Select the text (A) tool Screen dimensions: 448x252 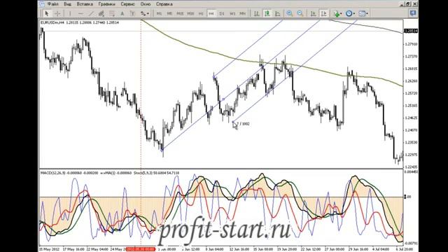pos(122,13)
